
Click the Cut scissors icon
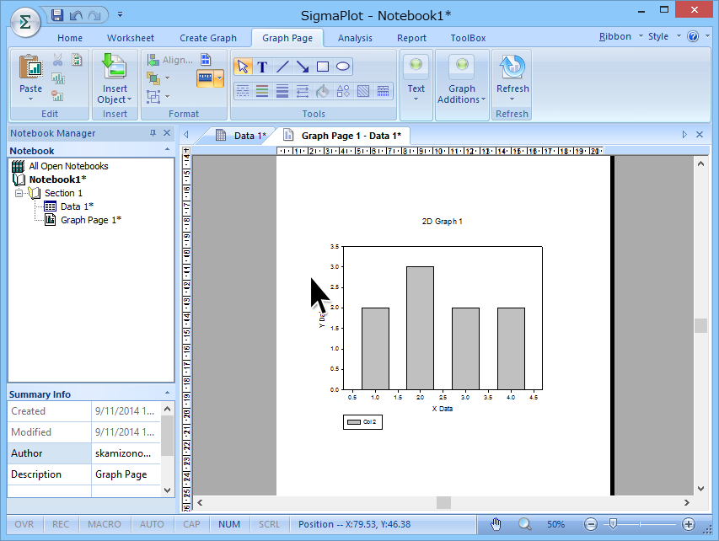coord(57,60)
